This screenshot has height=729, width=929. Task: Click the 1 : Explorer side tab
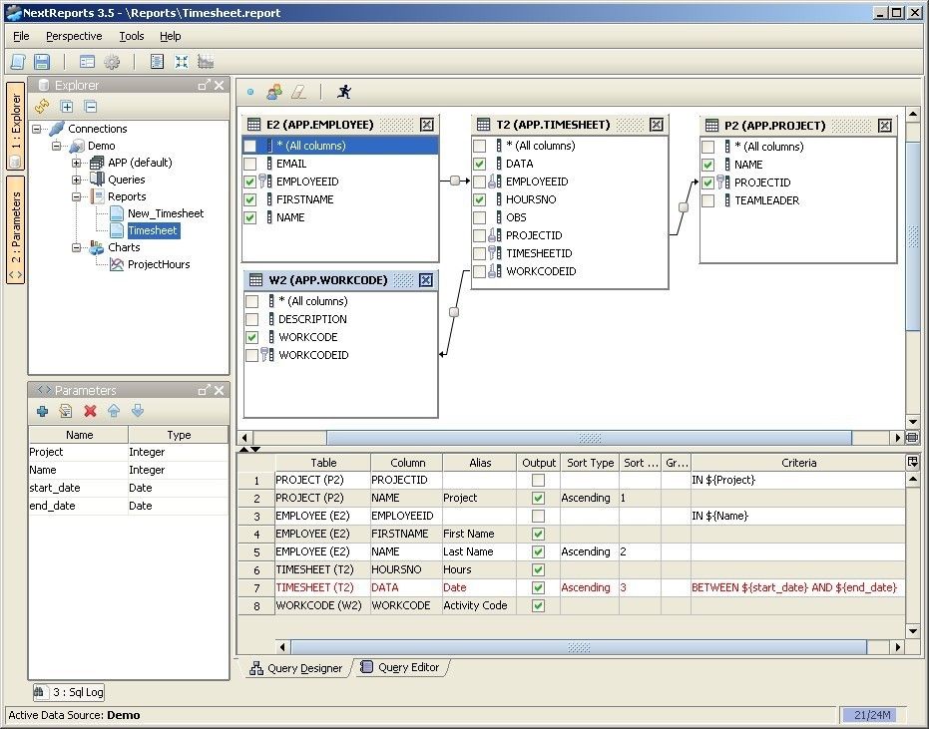[15, 126]
